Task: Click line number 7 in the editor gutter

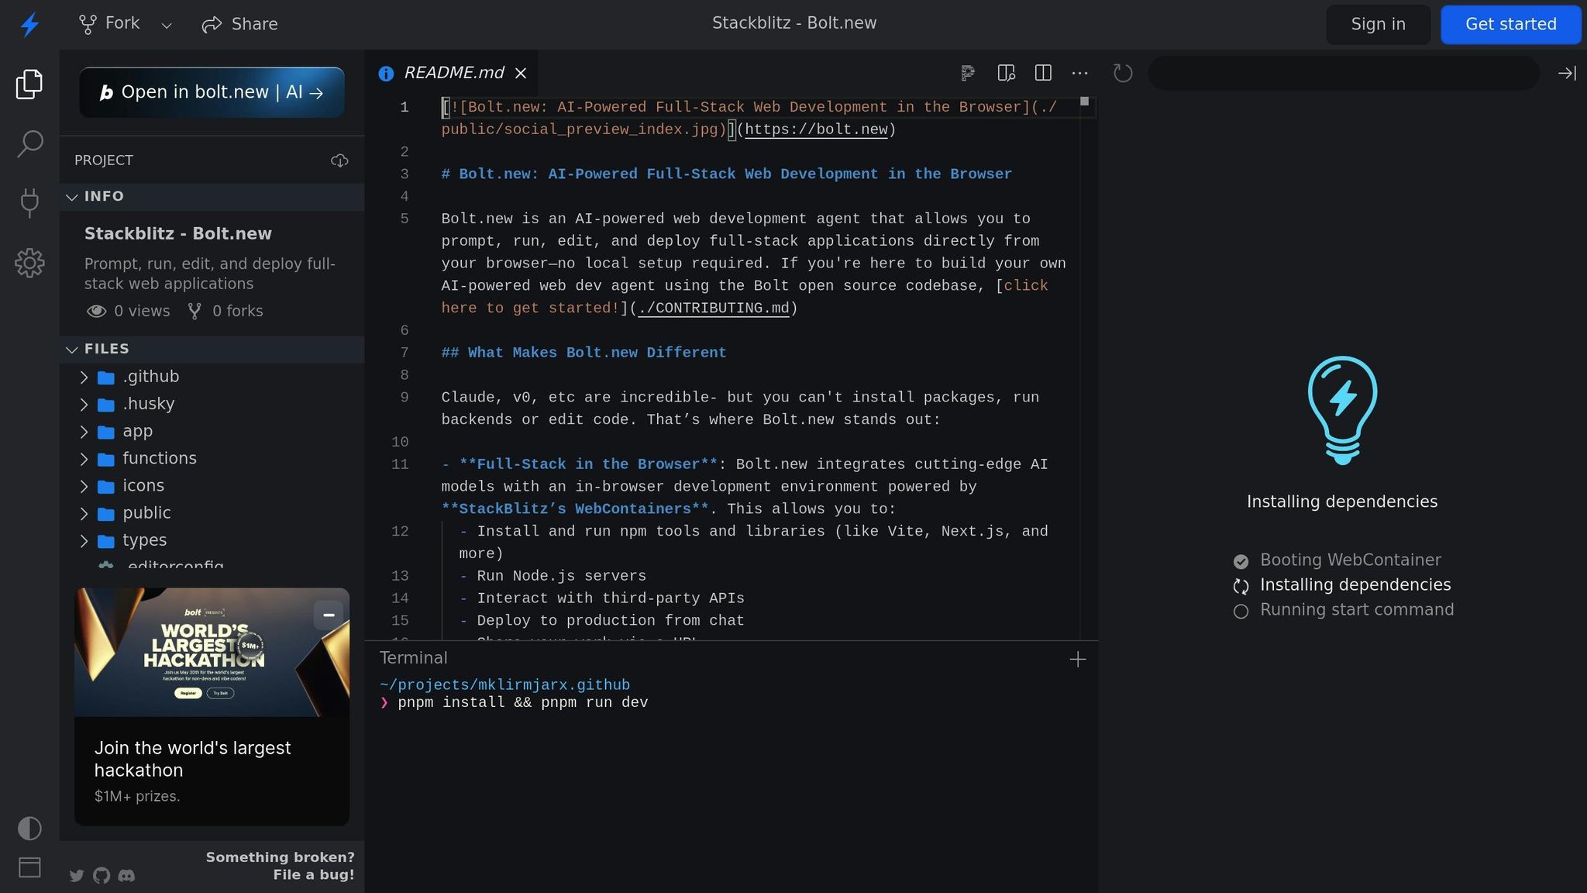Action: (x=404, y=353)
